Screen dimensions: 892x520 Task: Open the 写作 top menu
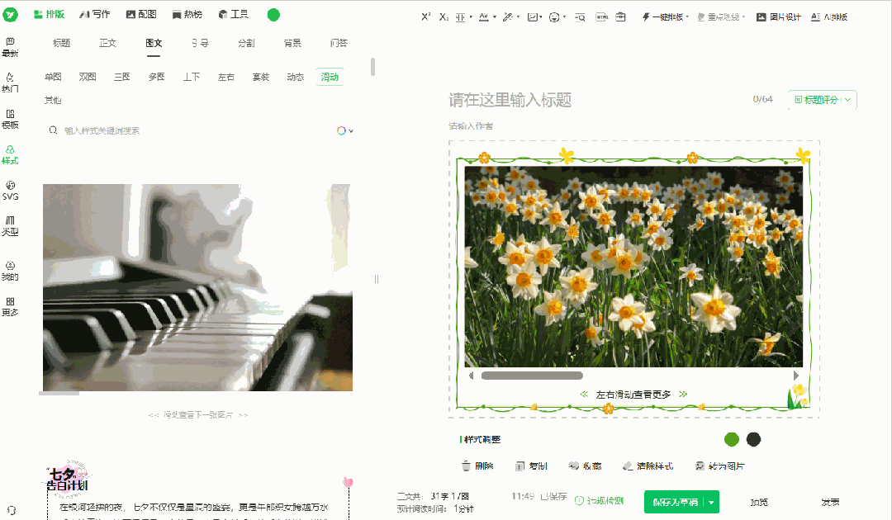point(94,15)
